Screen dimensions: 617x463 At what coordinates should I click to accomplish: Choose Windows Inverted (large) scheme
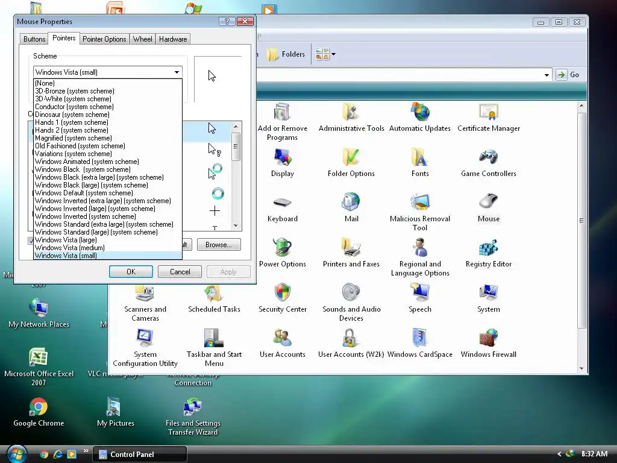tap(108, 209)
